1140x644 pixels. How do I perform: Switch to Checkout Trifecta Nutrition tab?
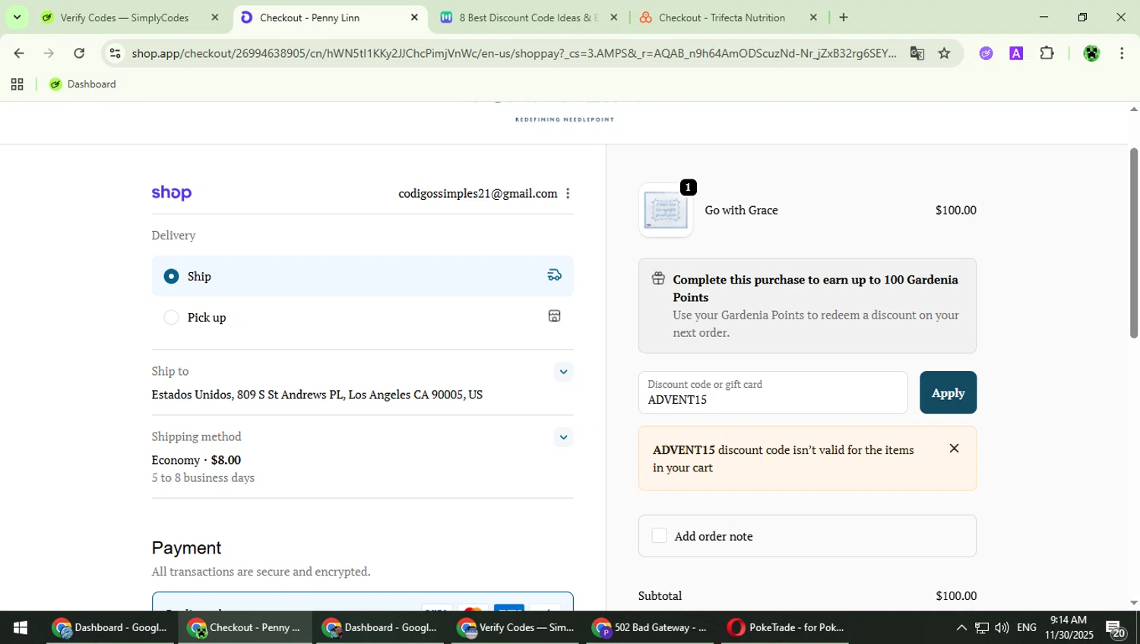(x=721, y=17)
